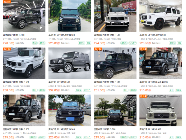
Task: Click the 新上 tag beside the 228.80万 price
Action: [35, 43]
